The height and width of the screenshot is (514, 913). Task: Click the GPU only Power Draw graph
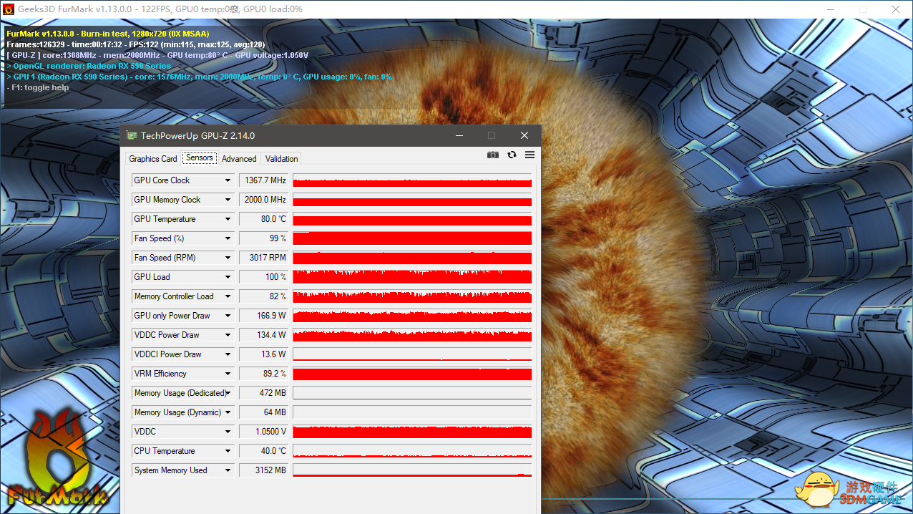point(412,316)
